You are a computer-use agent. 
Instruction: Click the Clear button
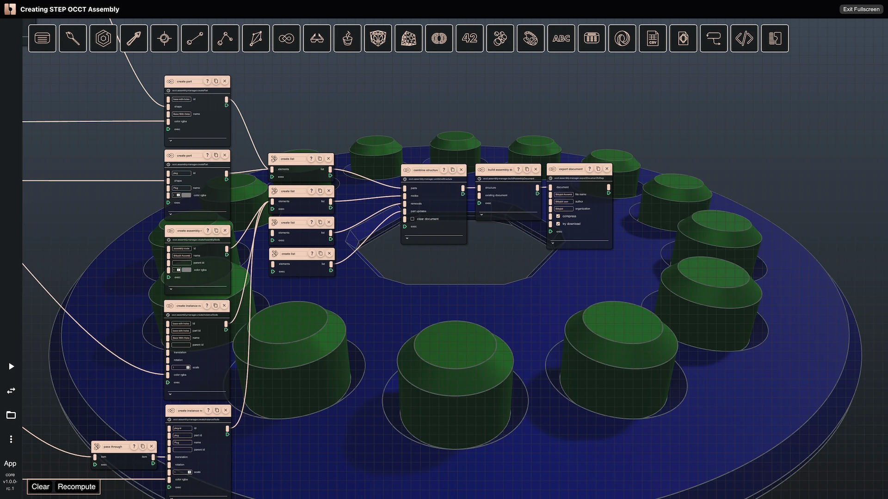coord(41,487)
